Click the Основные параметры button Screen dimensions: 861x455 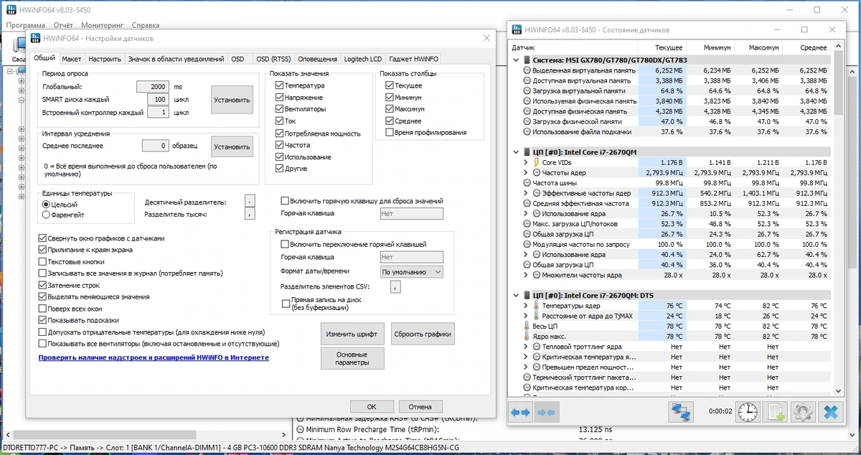coord(352,358)
